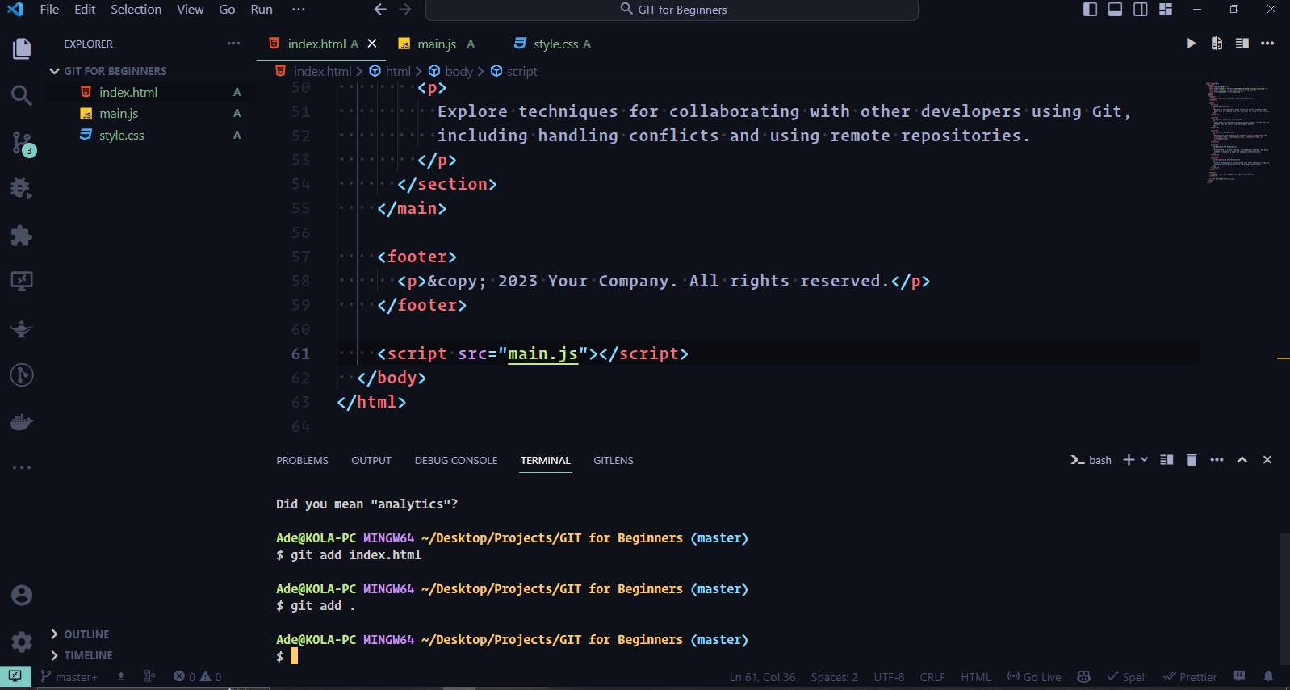Open Source Control view with badge 3
The image size is (1290, 690).
[x=22, y=144]
